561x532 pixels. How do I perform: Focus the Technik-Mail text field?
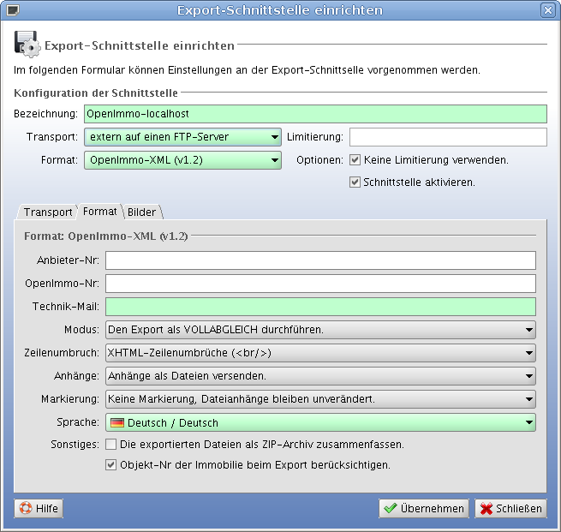[320, 307]
